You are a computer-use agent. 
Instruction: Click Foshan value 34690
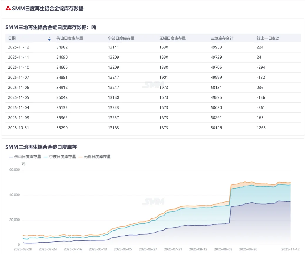click(x=62, y=57)
